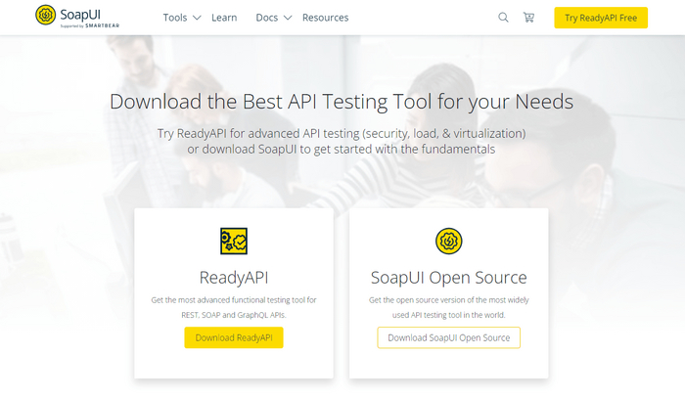Go to the Learn nav item
The width and height of the screenshot is (685, 400).
coord(224,18)
